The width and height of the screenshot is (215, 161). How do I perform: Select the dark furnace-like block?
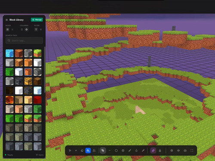(19, 81)
